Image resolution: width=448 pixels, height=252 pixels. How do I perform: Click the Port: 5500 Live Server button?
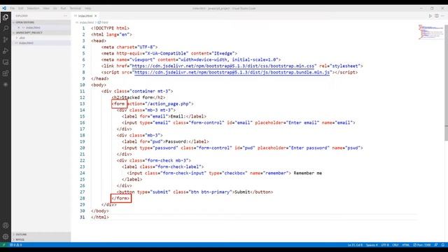coord(422,245)
